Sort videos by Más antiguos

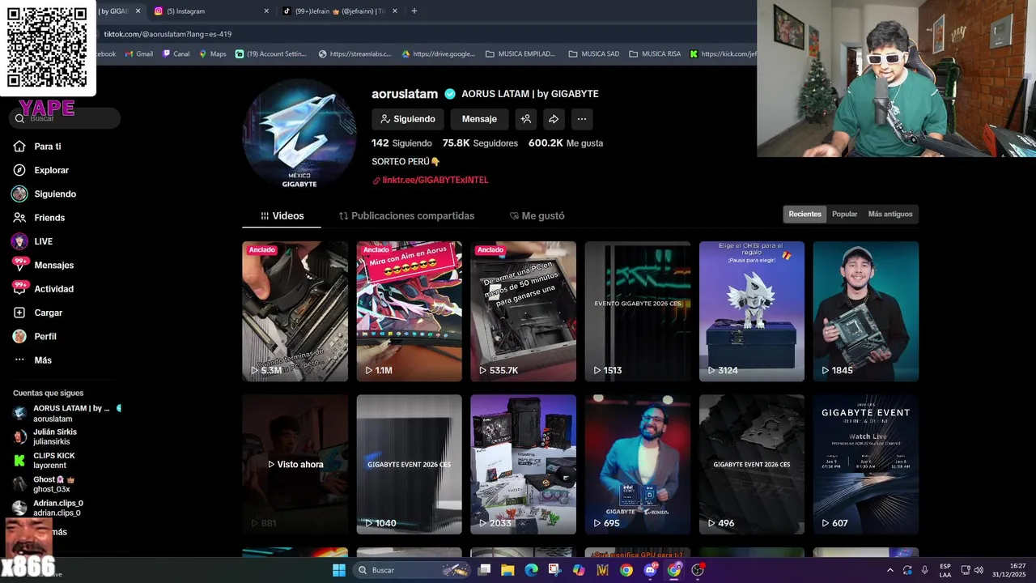click(x=890, y=215)
